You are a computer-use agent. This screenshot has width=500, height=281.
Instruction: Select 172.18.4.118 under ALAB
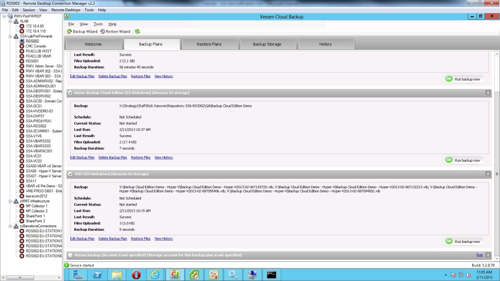coord(36,31)
